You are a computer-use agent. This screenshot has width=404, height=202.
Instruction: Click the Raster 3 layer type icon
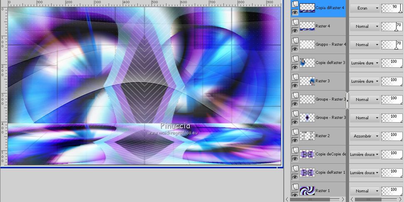[295, 77]
